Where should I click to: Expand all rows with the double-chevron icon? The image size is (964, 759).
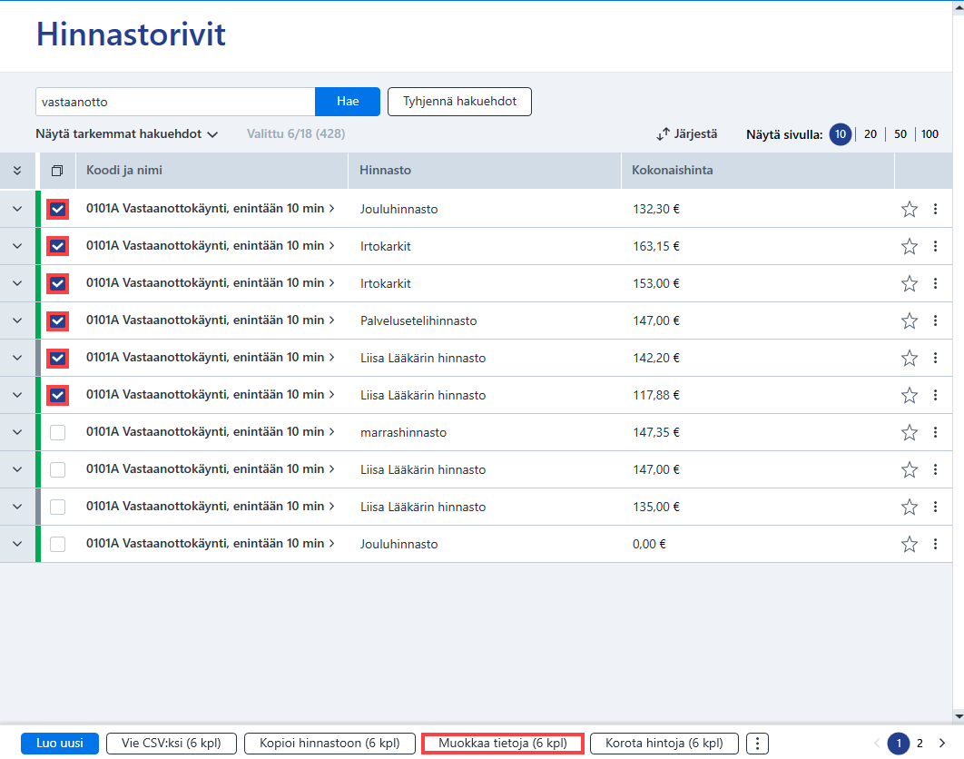[17, 171]
